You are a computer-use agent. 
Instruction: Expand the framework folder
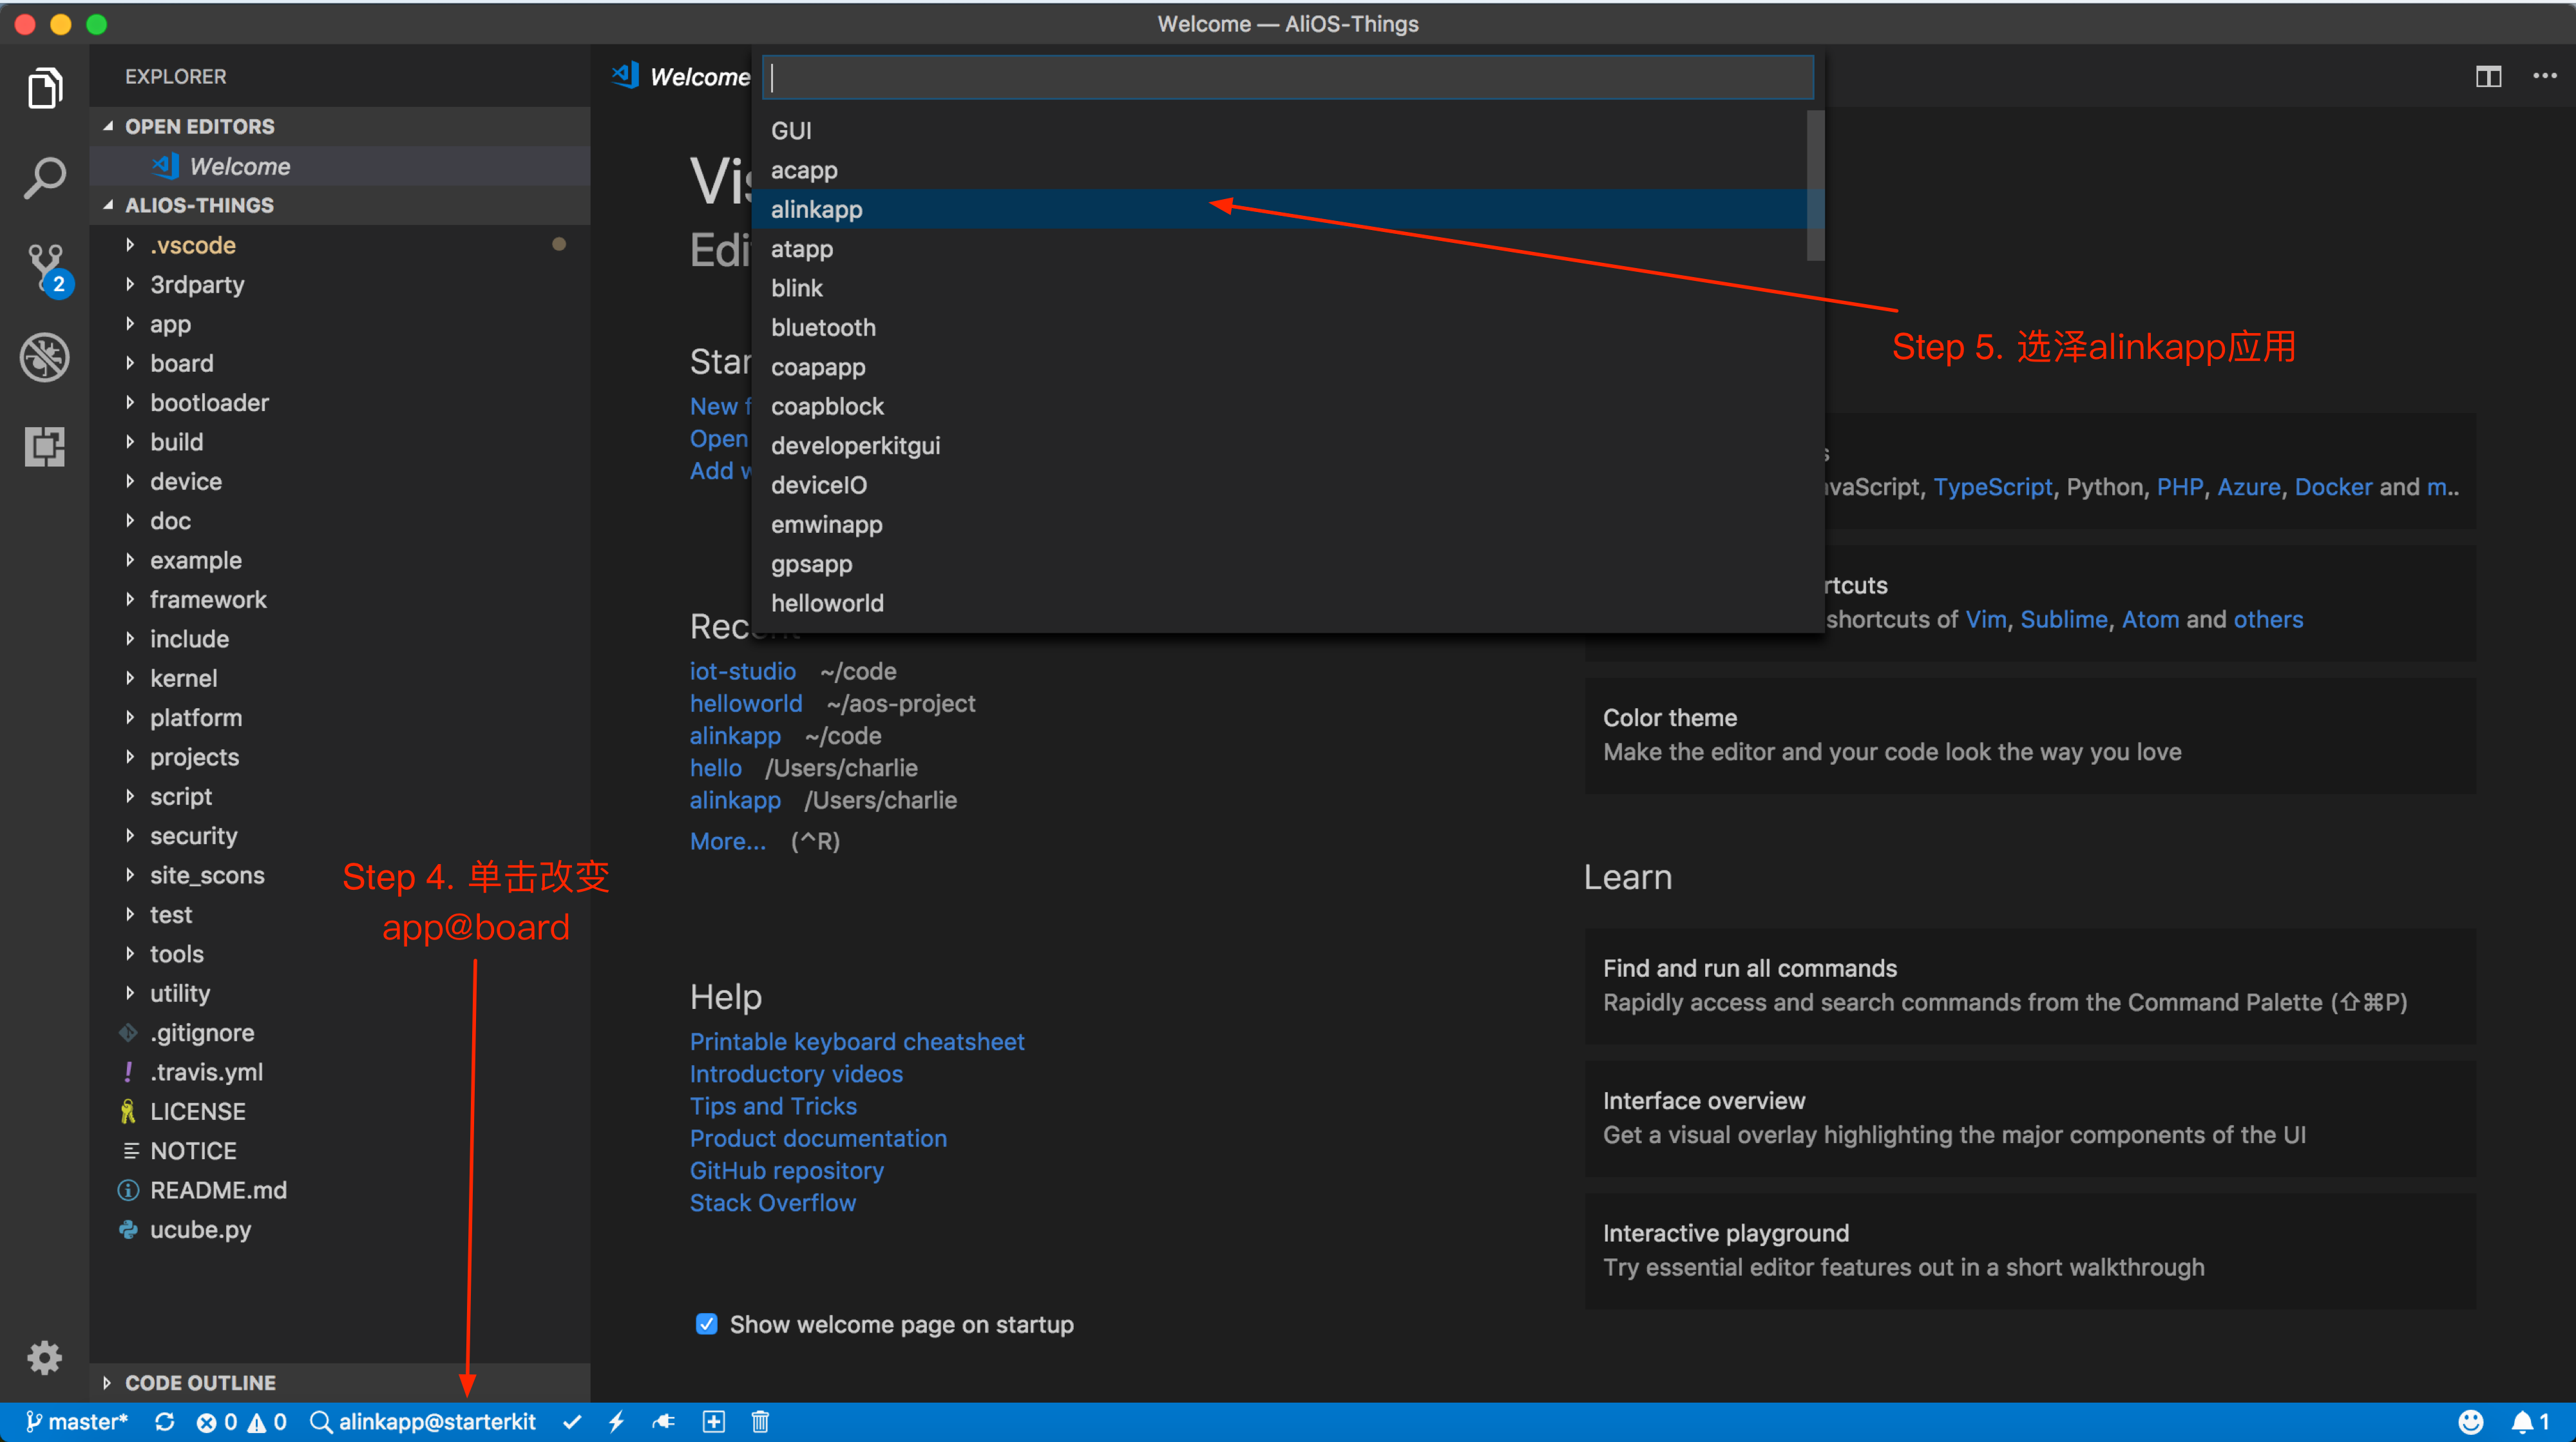[x=208, y=599]
